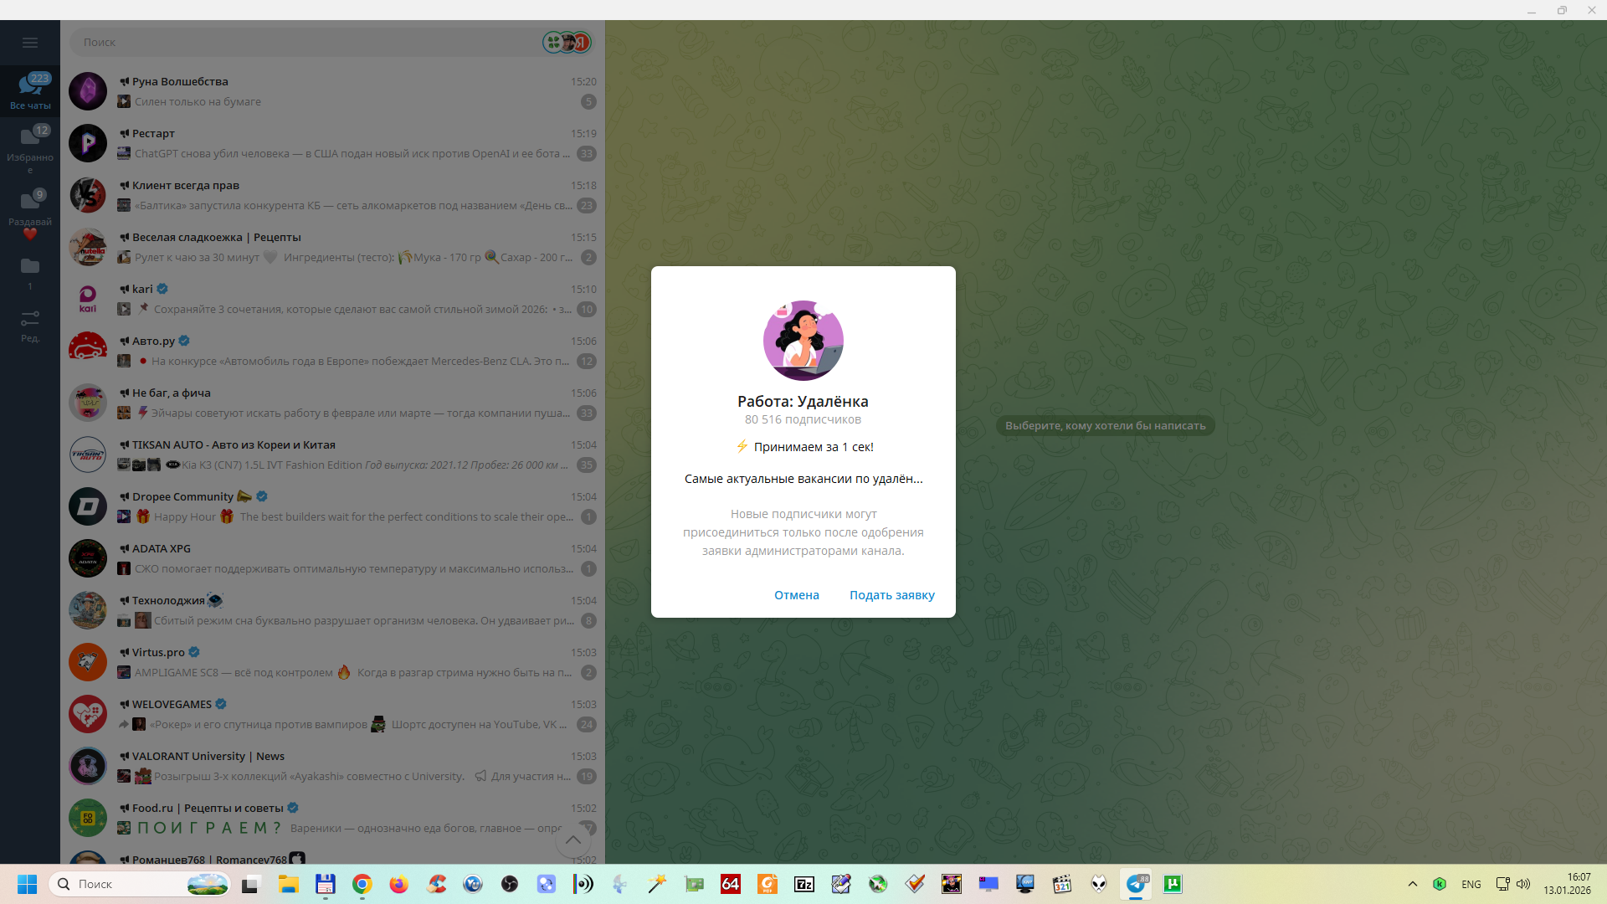Screen dimensions: 1607x904
Task: Click the Virtus.pro channel avatar
Action: click(88, 662)
